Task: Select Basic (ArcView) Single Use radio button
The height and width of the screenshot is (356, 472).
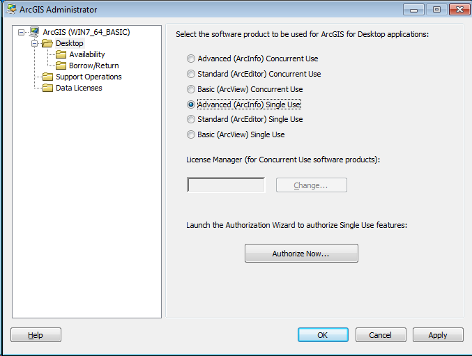Action: [191, 134]
